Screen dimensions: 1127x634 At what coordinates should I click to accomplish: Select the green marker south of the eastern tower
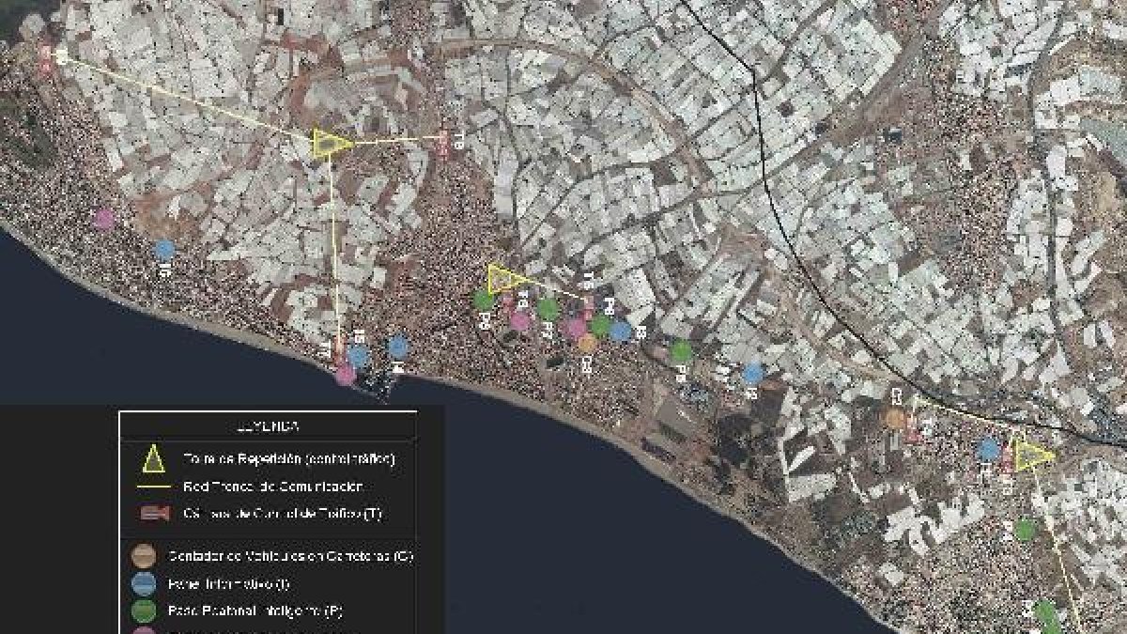1027,530
